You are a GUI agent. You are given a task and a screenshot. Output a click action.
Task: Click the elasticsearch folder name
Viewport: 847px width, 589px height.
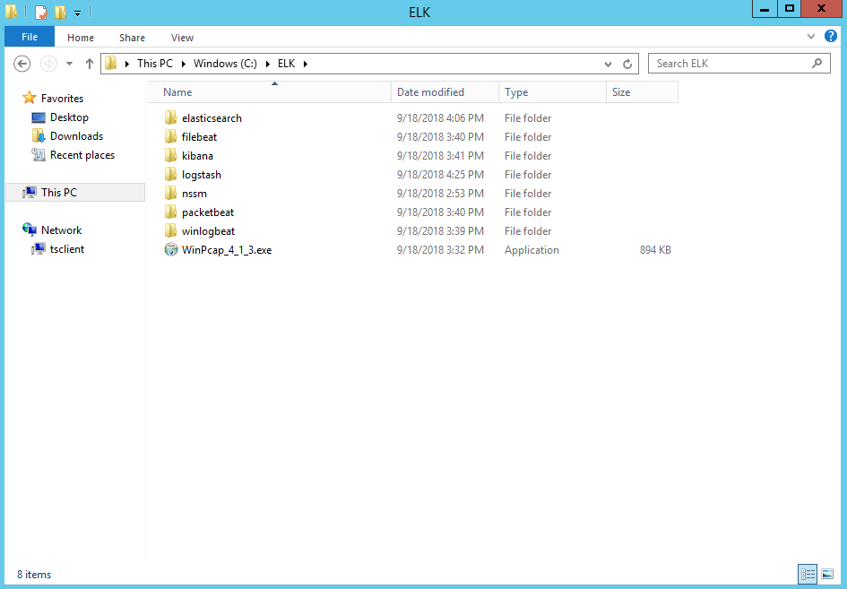click(212, 117)
